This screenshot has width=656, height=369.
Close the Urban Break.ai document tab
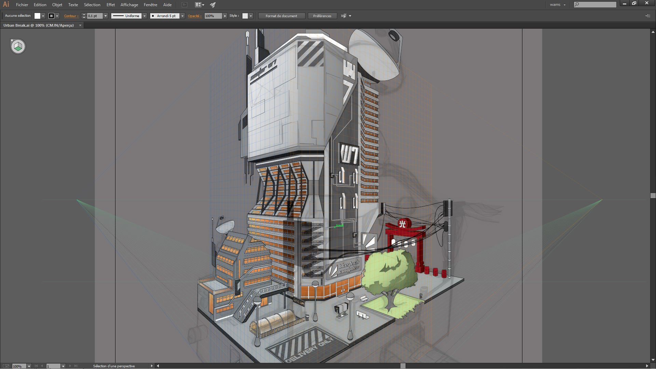80,25
